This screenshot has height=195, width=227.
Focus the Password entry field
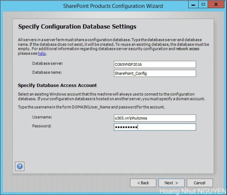click(155, 127)
